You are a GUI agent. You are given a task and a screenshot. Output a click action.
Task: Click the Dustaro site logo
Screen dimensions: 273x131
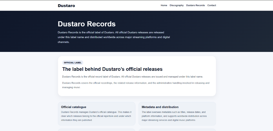(66, 6)
